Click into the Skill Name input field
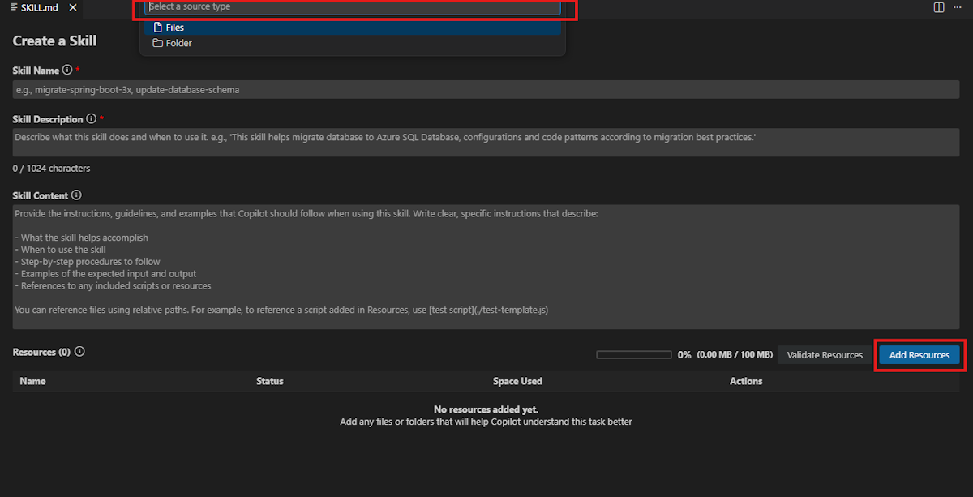Viewport: 973px width, 497px height. click(486, 90)
